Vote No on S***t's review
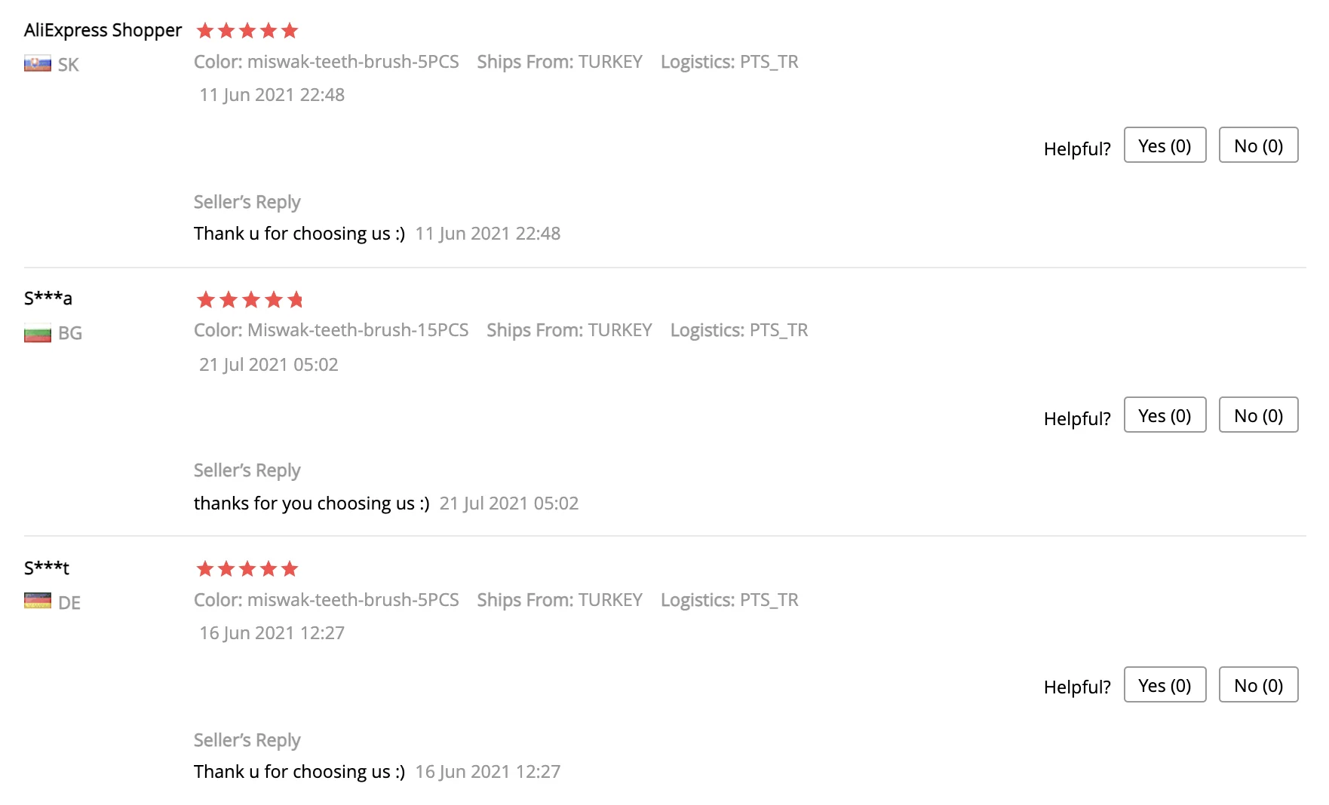1329x805 pixels. click(1257, 685)
